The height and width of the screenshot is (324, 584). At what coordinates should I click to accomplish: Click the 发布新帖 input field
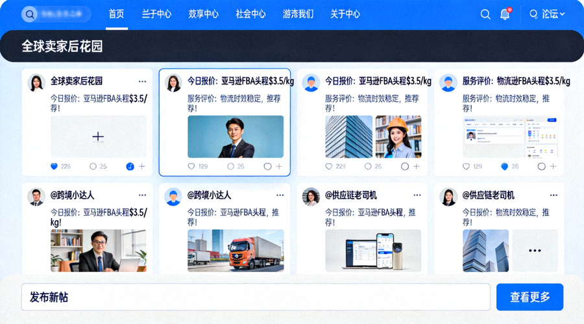256,297
